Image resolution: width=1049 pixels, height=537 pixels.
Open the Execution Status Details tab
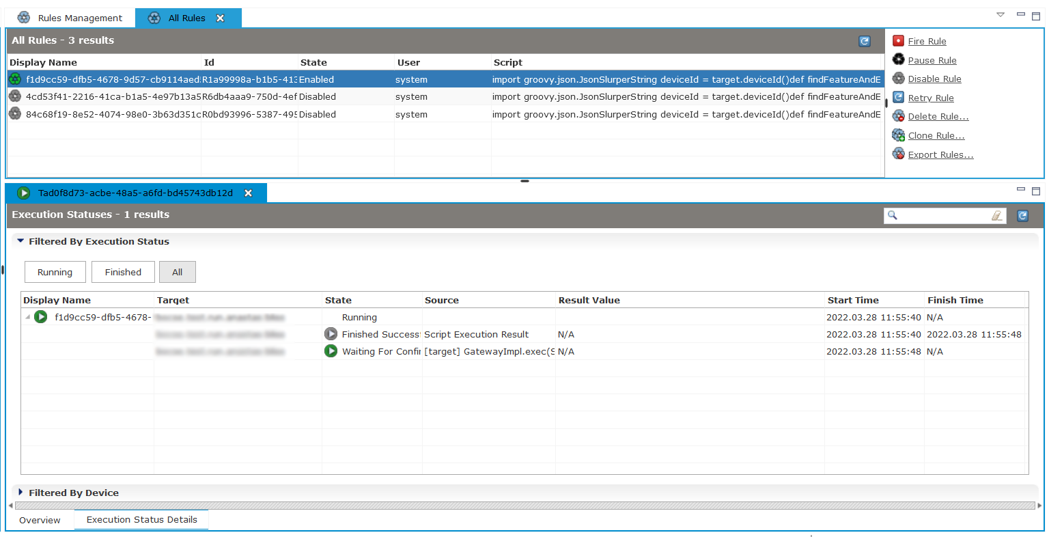142,519
